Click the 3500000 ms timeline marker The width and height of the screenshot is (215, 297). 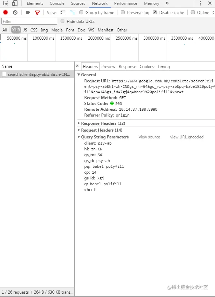182,38
